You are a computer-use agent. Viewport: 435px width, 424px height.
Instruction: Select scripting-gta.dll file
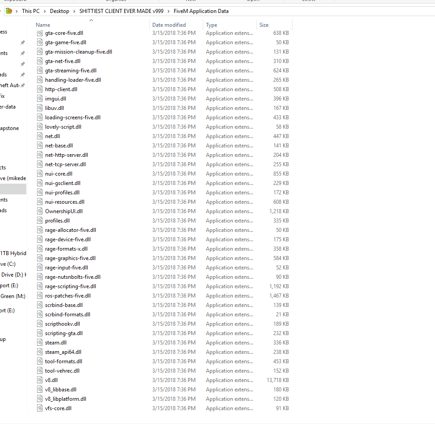pos(64,333)
